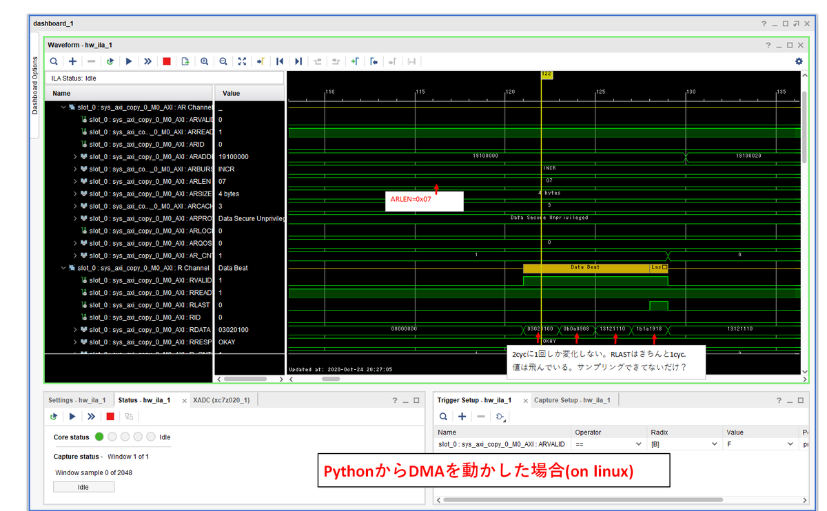Open Waveform settings gear
This screenshot has width=827, height=511.
coord(799,61)
